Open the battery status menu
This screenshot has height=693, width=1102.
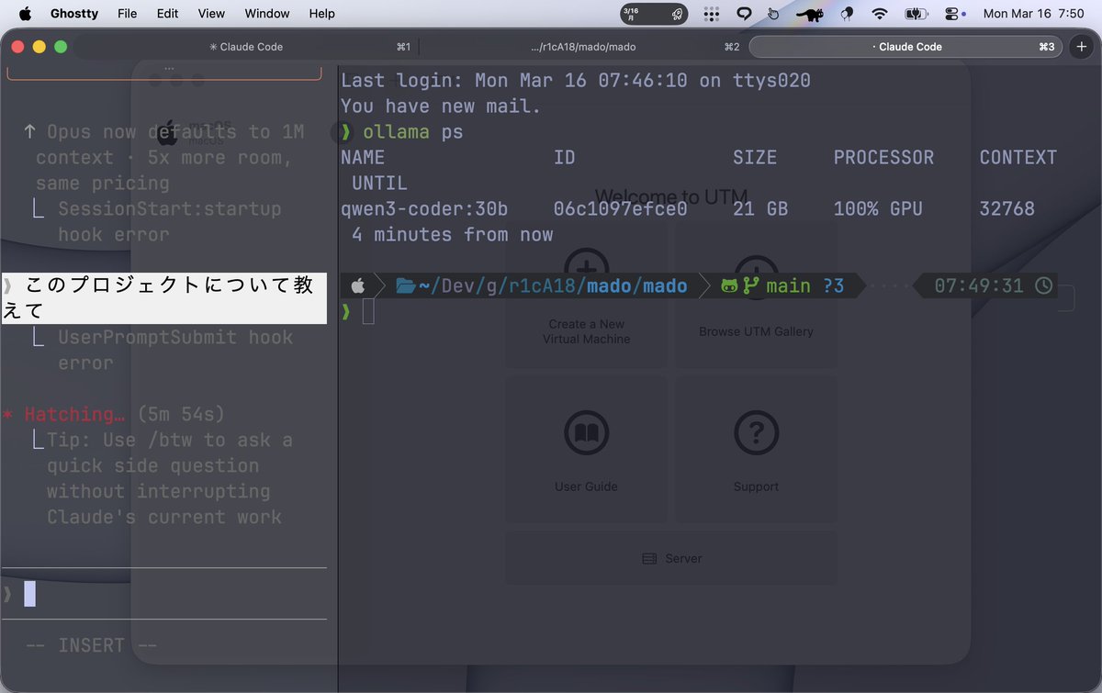coord(916,14)
